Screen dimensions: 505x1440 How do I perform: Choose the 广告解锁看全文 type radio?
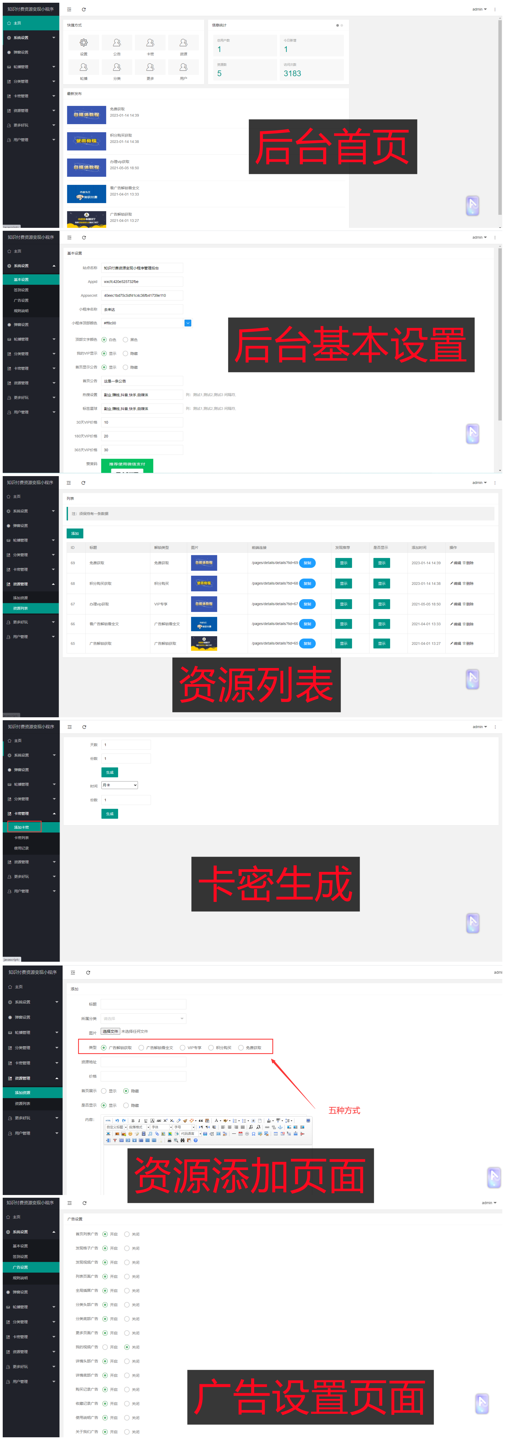coord(141,1048)
